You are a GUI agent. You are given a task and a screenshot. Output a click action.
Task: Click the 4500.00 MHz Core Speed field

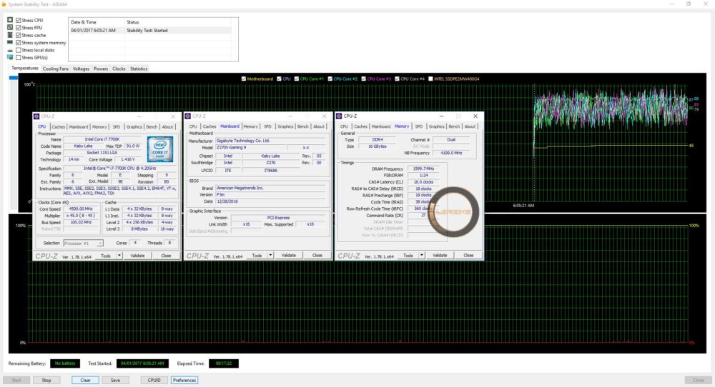click(80, 208)
